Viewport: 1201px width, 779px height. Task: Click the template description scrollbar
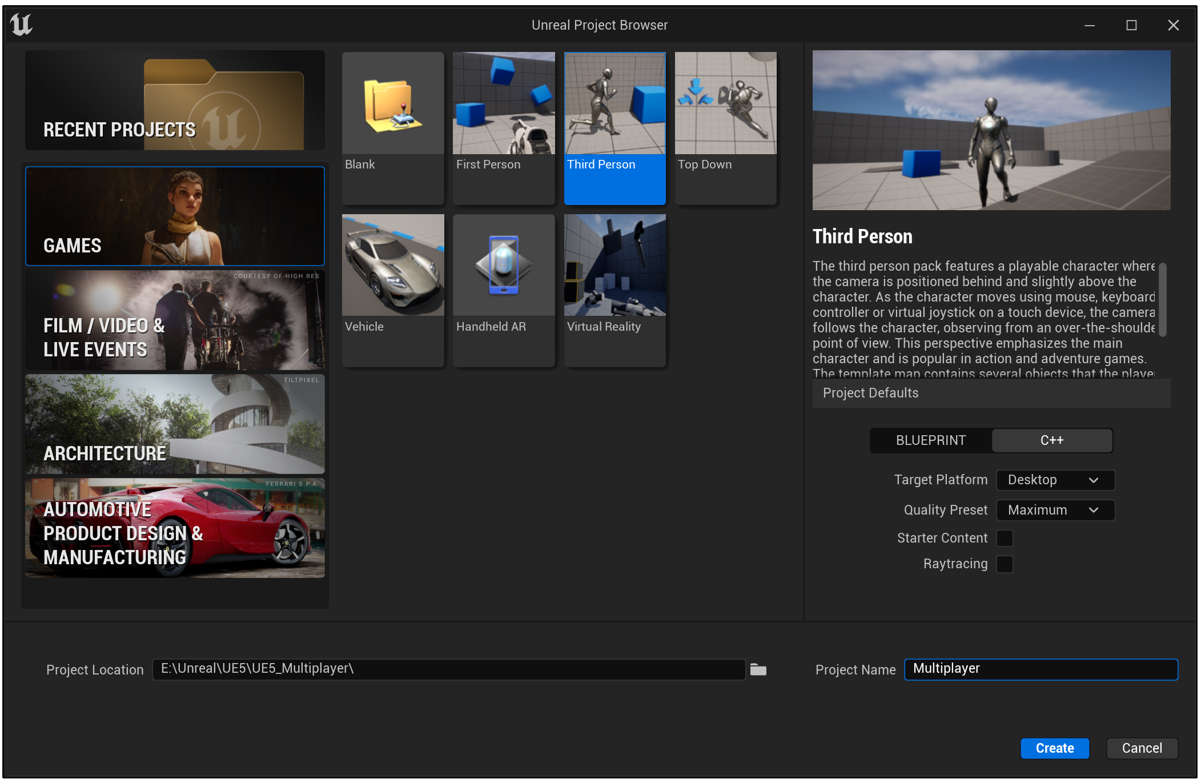[1162, 300]
